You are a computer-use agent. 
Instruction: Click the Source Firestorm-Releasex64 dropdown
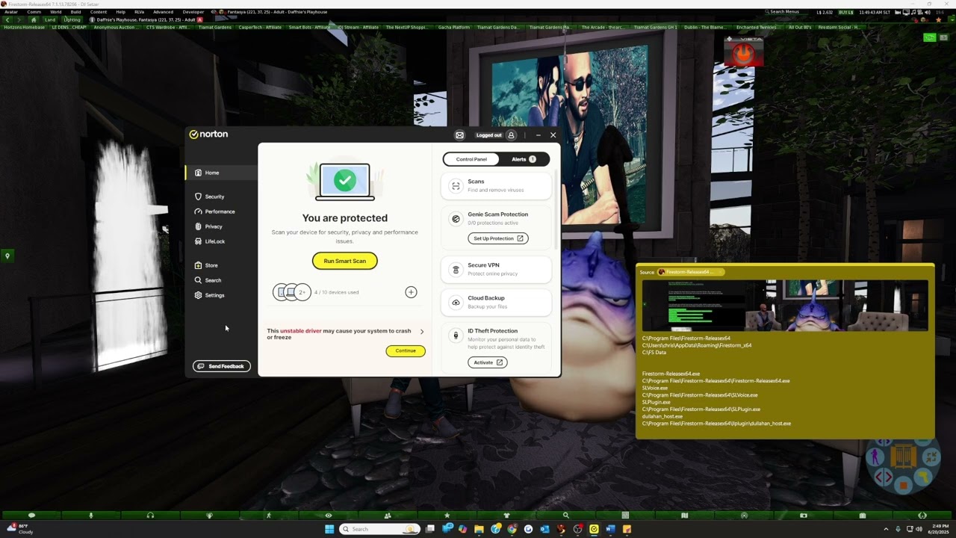coord(692,272)
